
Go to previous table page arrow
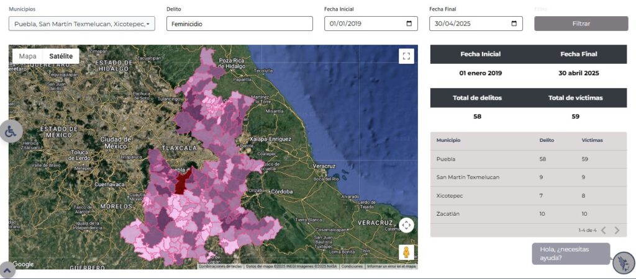[603, 231]
